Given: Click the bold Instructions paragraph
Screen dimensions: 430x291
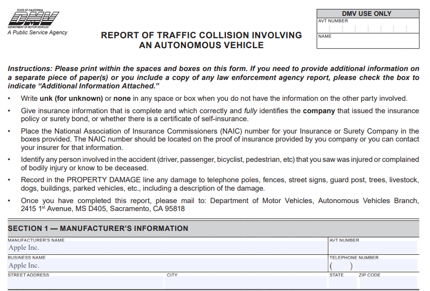Looking at the screenshot, I should (213, 77).
